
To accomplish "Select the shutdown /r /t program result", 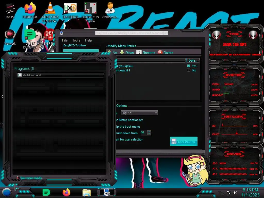I will point(60,75).
